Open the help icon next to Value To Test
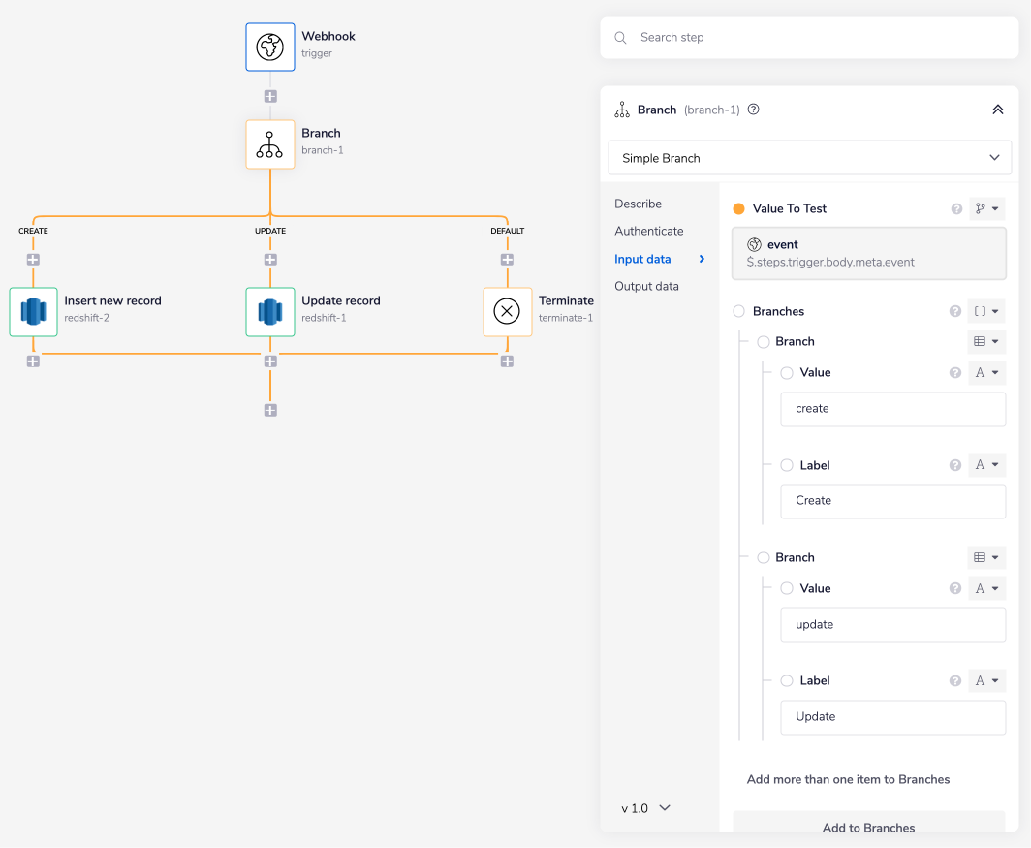1031x848 pixels. coord(956,208)
